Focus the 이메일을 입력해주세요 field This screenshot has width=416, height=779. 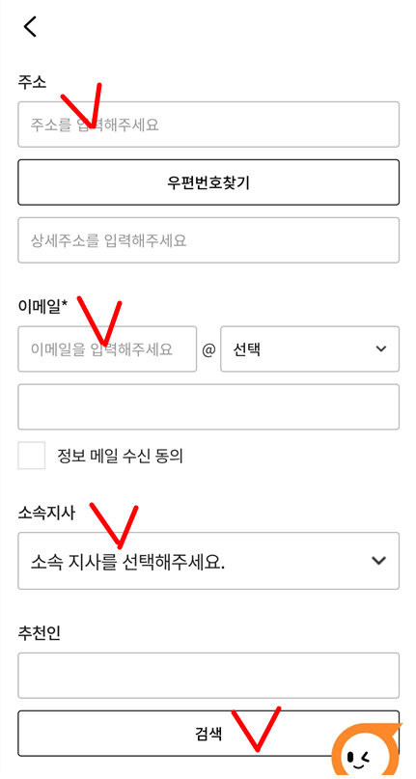[107, 348]
